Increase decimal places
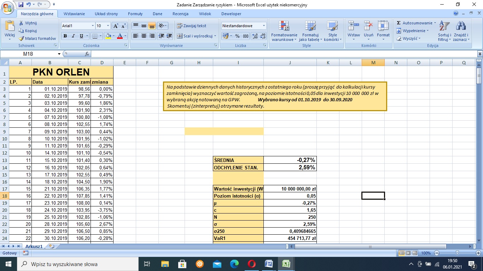Image resolution: width=483 pixels, height=271 pixels. 255,36
